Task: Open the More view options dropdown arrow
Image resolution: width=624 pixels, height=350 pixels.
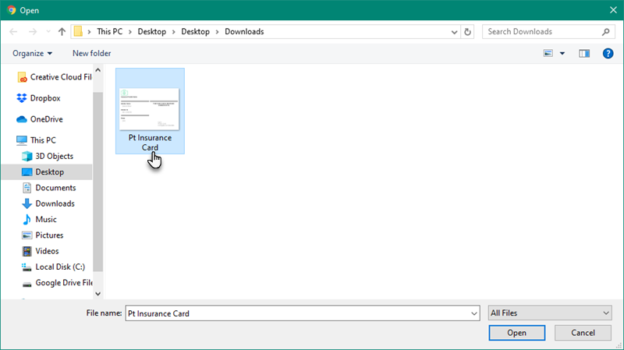Action: pyautogui.click(x=562, y=53)
